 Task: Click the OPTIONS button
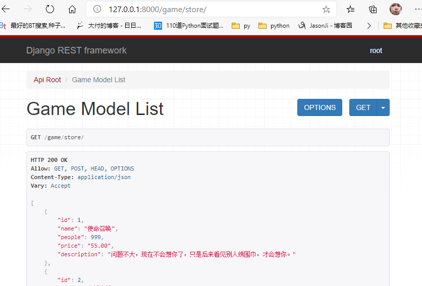320,107
